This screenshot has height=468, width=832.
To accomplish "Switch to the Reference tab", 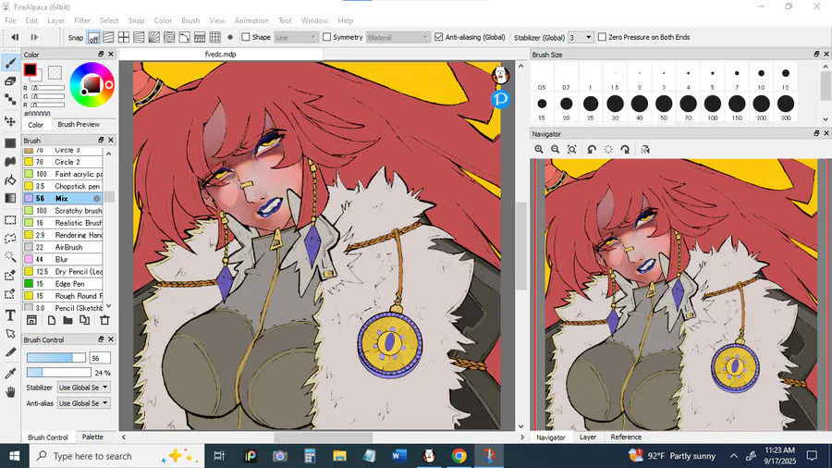I will (626, 437).
